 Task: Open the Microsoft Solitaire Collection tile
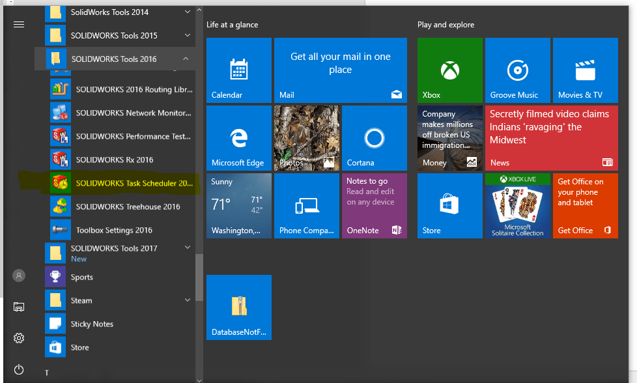tap(518, 206)
